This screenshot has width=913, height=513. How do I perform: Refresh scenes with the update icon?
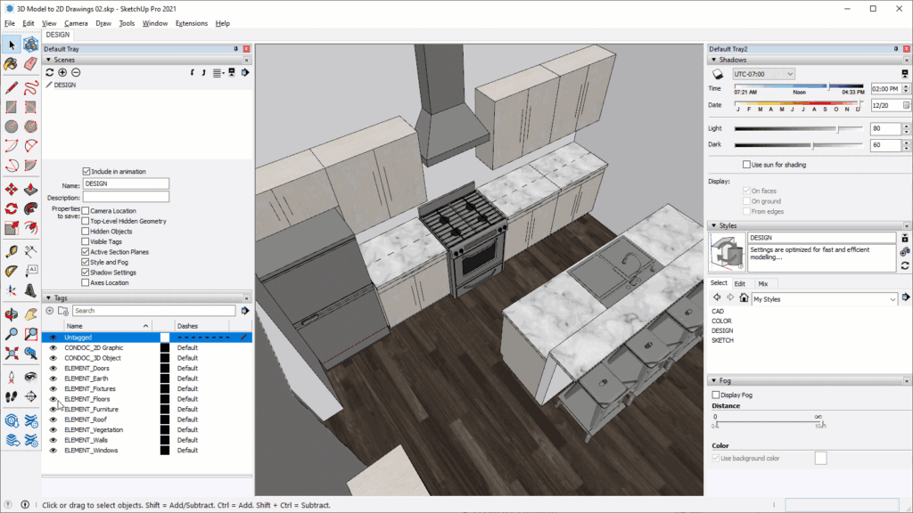(x=50, y=72)
